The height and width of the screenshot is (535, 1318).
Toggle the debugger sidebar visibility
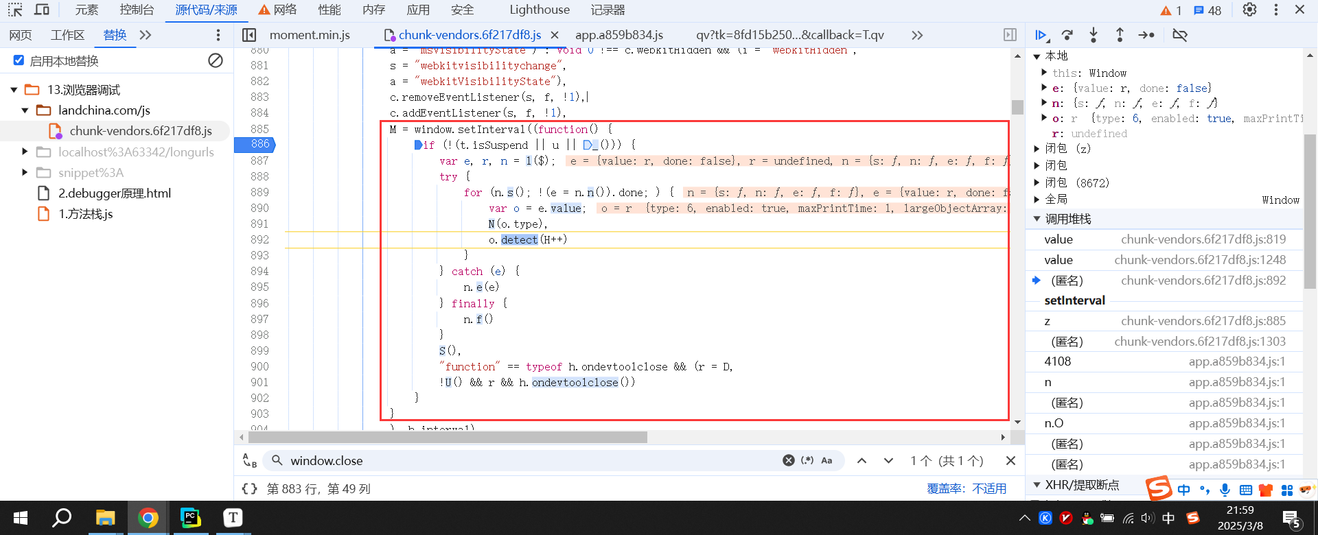coord(1010,35)
